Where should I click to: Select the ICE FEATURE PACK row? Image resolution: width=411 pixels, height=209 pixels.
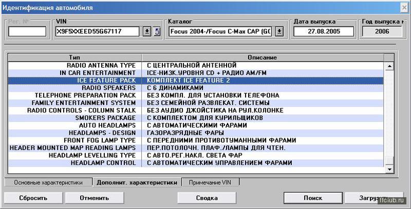pyautogui.click(x=196, y=80)
